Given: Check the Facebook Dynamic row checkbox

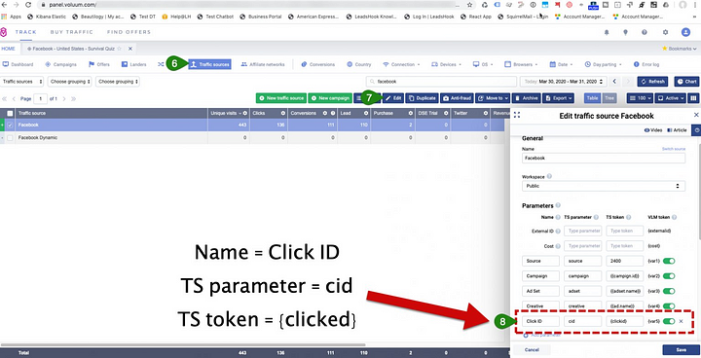Looking at the screenshot, I should click(10, 138).
